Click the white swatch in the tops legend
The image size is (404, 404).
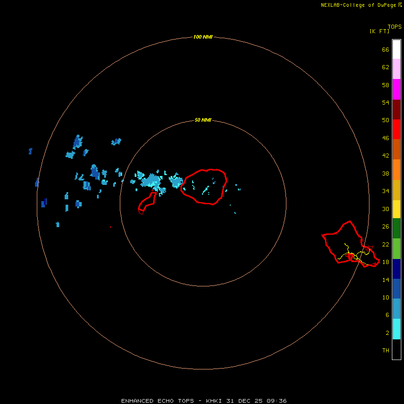(x=396, y=49)
